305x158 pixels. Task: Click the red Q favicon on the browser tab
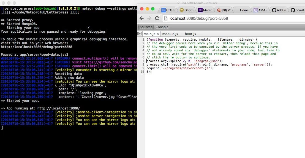coord(219,10)
